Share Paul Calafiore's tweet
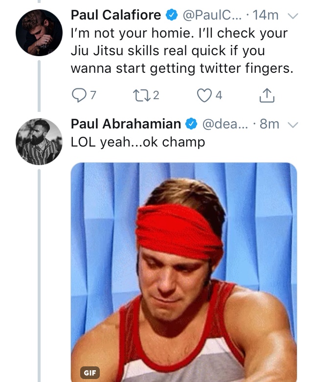 coord(267,95)
